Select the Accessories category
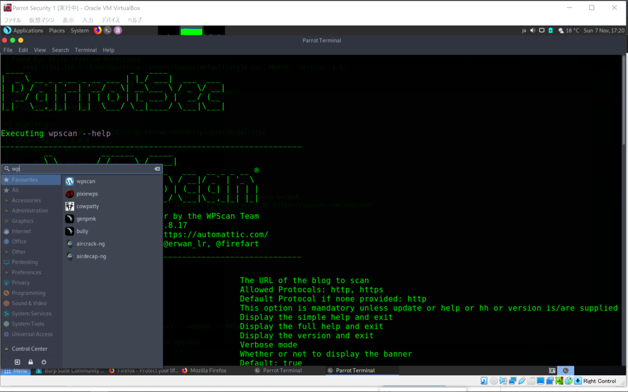The image size is (628, 392). pyautogui.click(x=31, y=200)
